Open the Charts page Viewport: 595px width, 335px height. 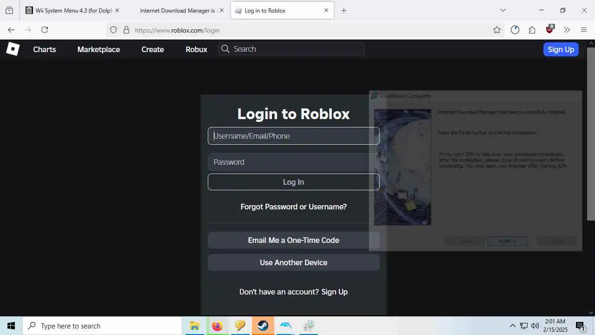44,49
